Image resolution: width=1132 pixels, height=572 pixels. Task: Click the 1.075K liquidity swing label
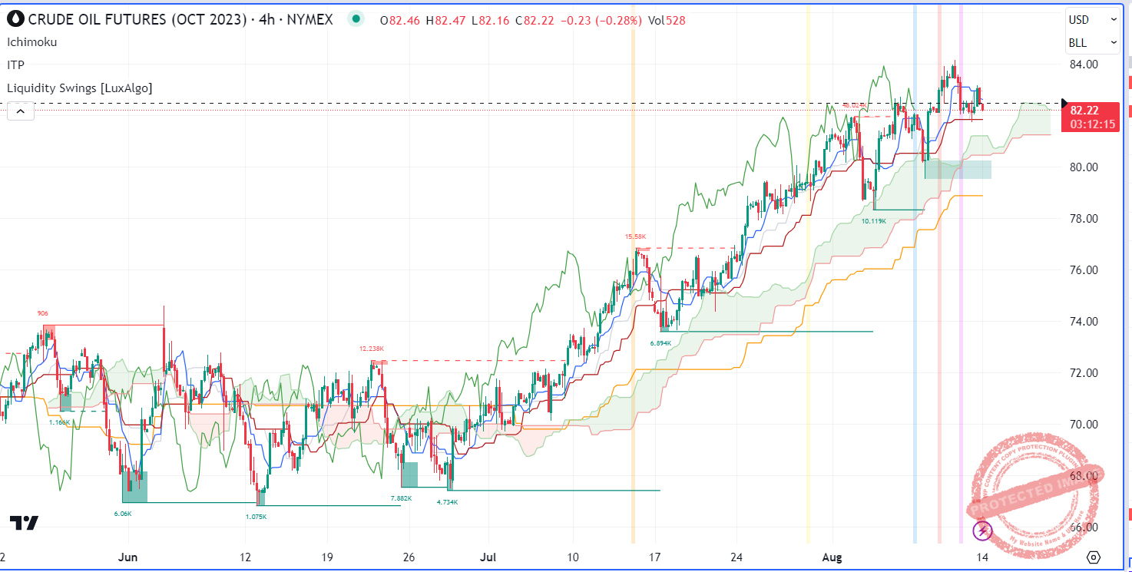(x=256, y=517)
